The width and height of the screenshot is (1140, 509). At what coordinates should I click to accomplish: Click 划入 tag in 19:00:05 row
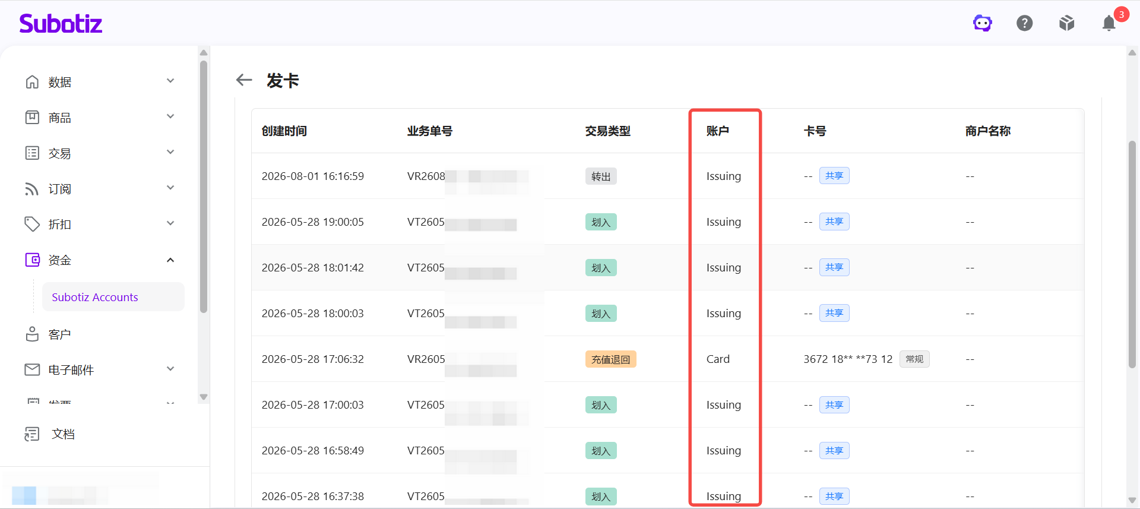click(601, 222)
